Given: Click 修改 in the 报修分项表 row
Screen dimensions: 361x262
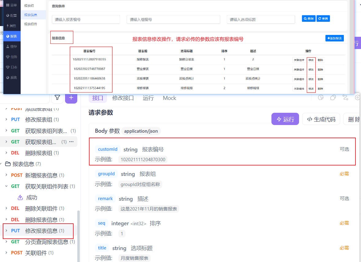Looking at the screenshot, I should pyautogui.click(x=311, y=60).
